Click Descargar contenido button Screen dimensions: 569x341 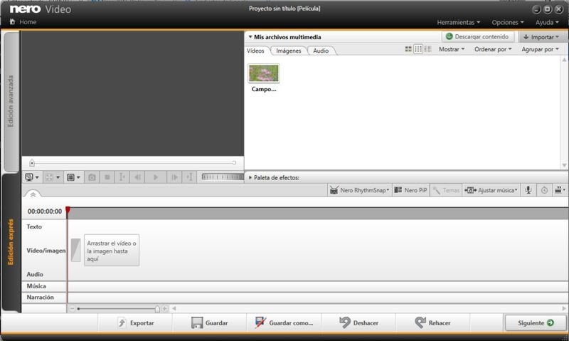click(477, 37)
